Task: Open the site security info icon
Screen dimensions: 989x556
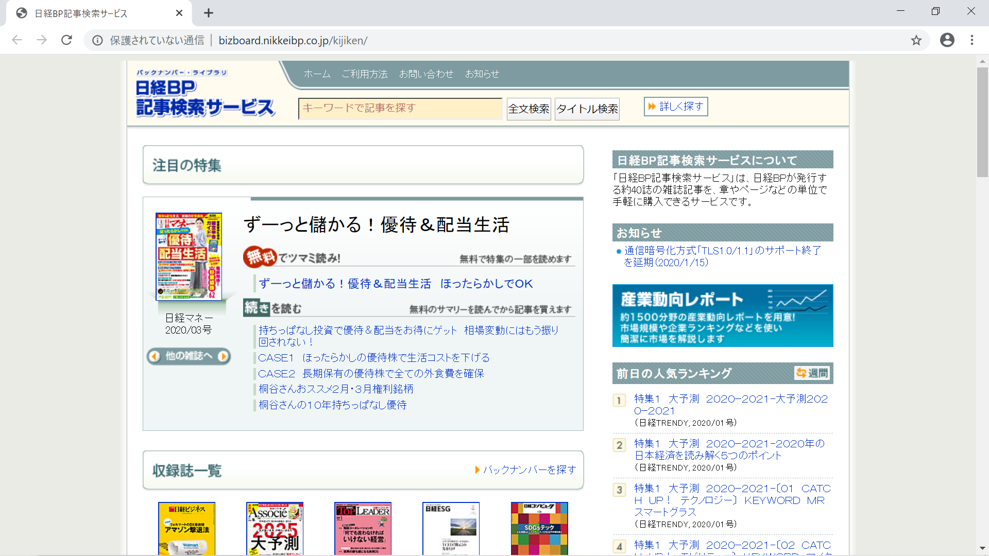Action: pyautogui.click(x=97, y=41)
